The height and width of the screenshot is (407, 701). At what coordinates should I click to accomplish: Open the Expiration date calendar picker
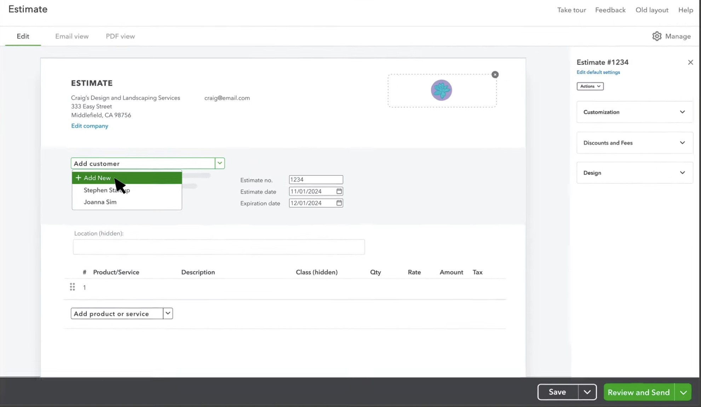click(339, 203)
